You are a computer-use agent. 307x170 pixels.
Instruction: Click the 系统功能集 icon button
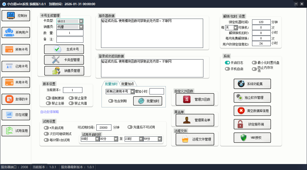pos(252,84)
